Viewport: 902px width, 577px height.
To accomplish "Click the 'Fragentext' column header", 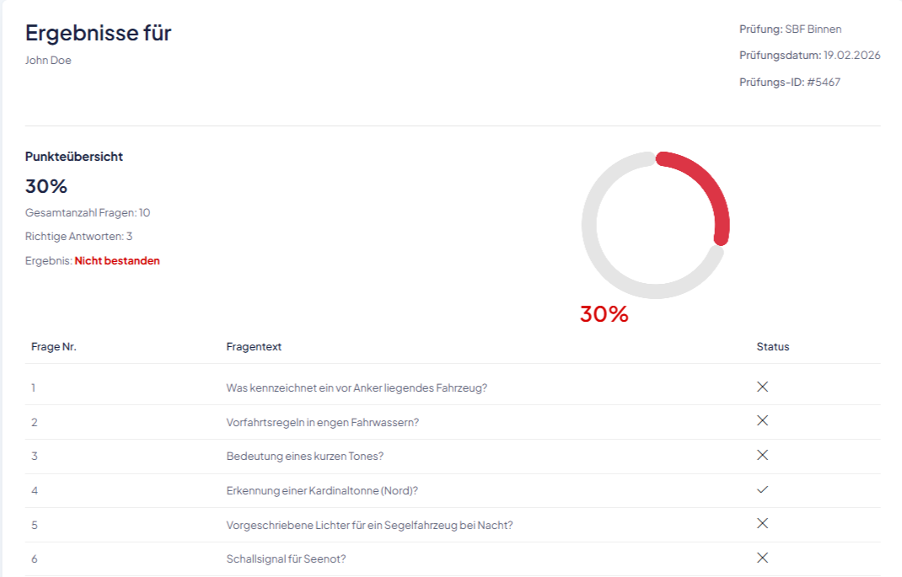I will click(254, 346).
